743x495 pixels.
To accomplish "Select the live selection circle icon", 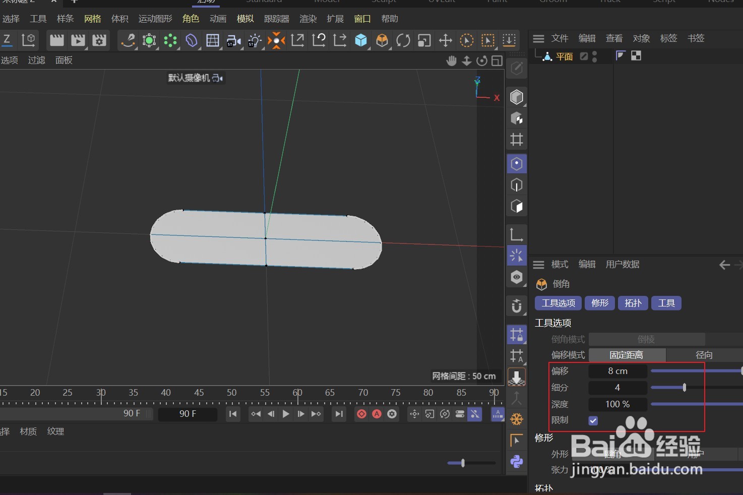I will [x=467, y=40].
